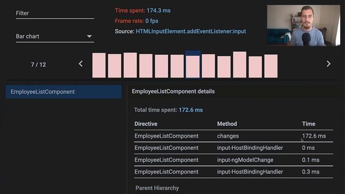The height and width of the screenshot is (194, 345).
Task: Click the 'EmployeeListComponent details' heading
Action: pyautogui.click(x=173, y=92)
